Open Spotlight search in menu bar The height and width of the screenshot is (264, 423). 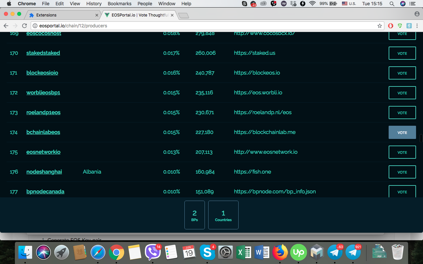(x=392, y=4)
